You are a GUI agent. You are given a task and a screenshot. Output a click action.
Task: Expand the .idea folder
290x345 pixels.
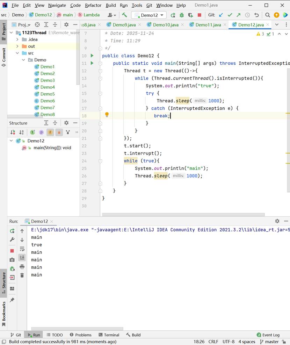click(17, 39)
